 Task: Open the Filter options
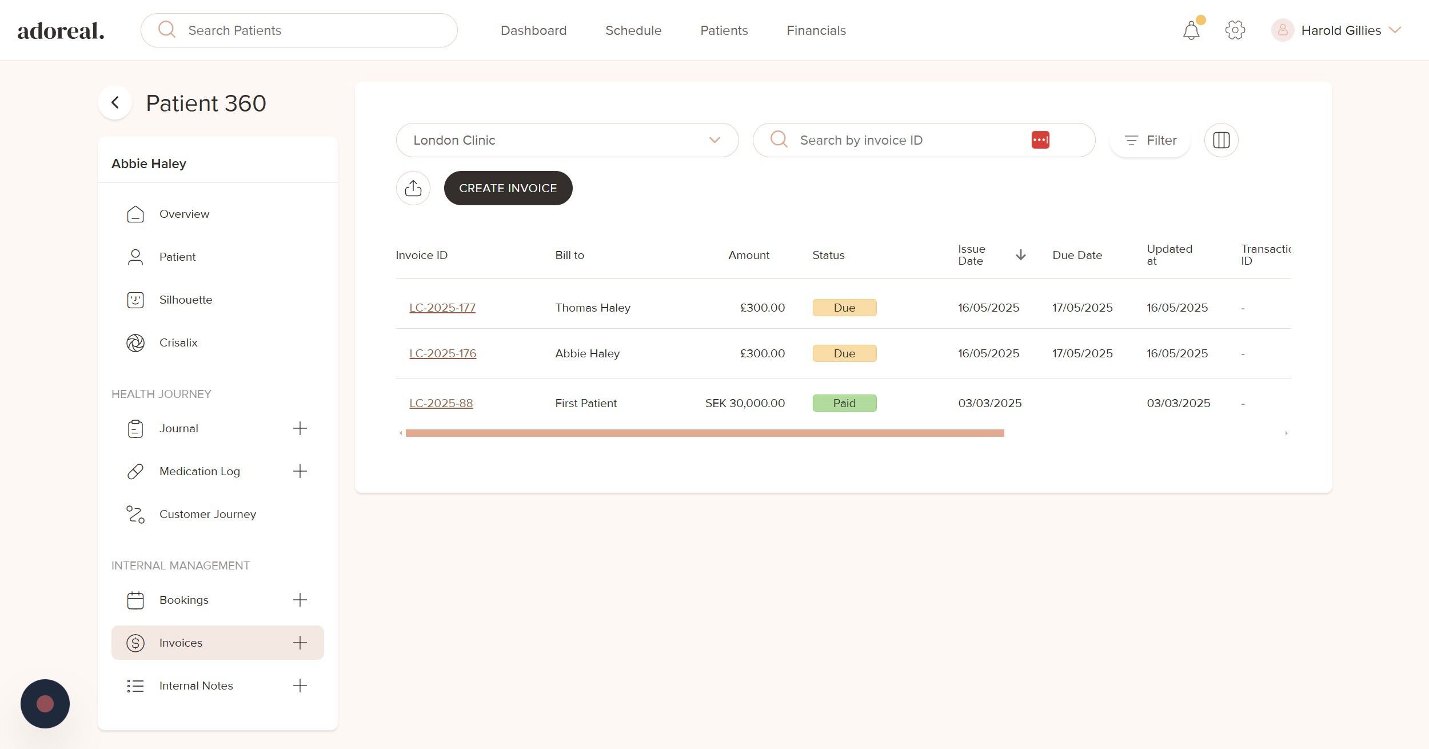tap(1150, 140)
